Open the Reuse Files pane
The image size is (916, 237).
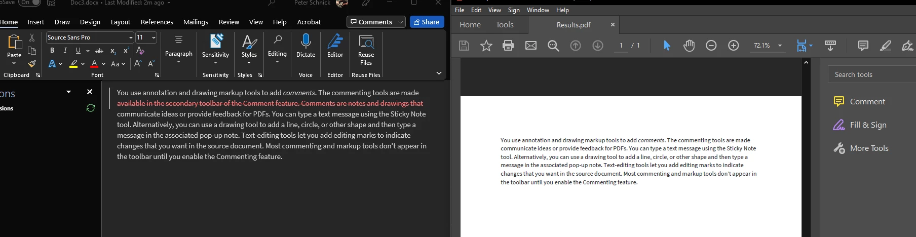tap(366, 50)
